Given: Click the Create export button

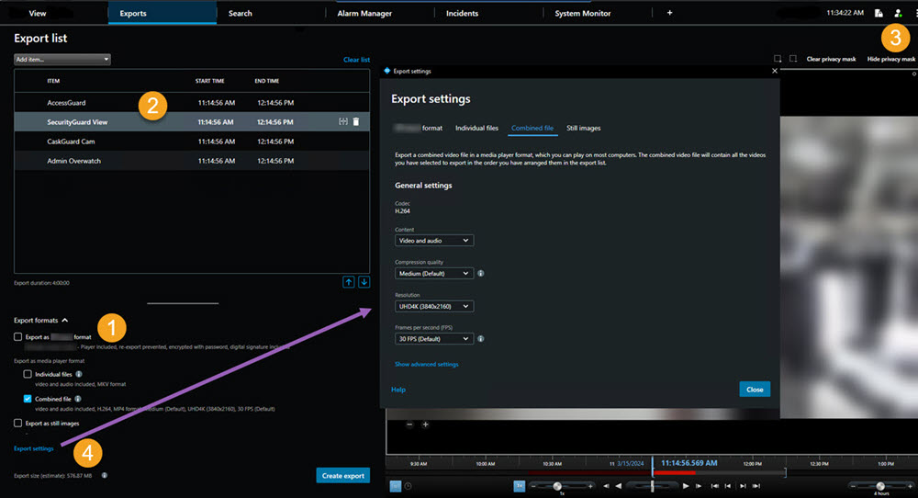Looking at the screenshot, I should [x=342, y=475].
